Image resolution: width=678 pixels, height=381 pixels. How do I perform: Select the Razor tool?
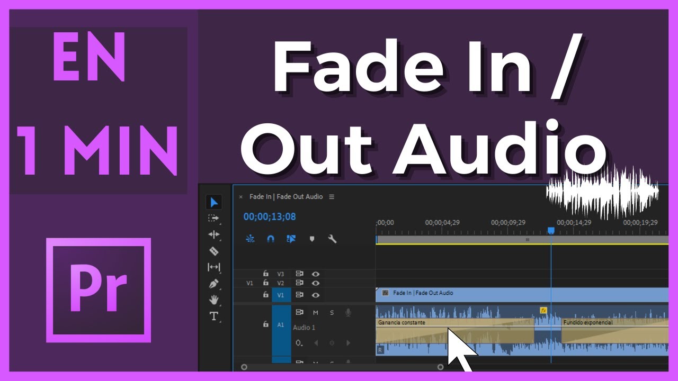[213, 251]
